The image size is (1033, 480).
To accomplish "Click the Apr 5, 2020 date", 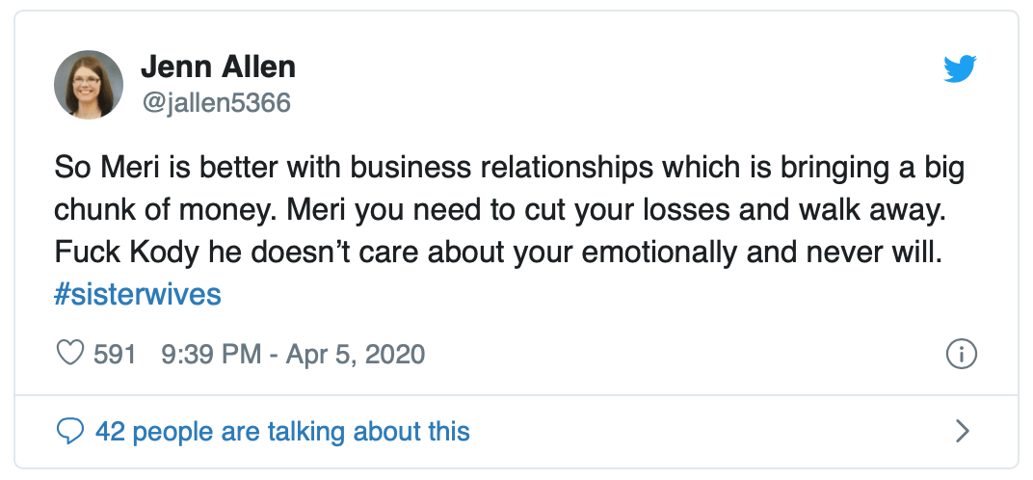I will pyautogui.click(x=356, y=354).
